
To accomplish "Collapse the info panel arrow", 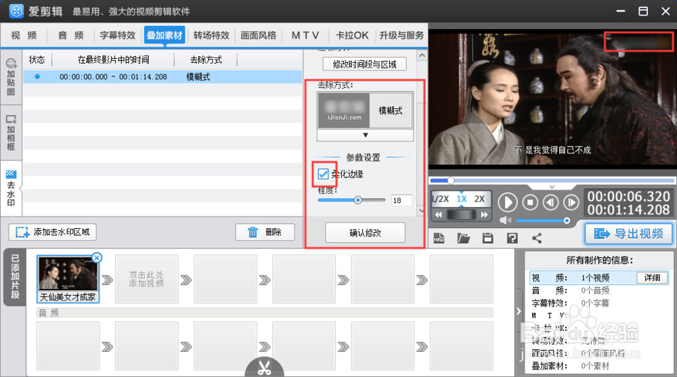I will coord(519,311).
